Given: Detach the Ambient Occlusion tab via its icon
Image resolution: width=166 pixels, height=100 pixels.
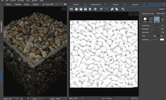Looking at the screenshot, I should 164,4.
